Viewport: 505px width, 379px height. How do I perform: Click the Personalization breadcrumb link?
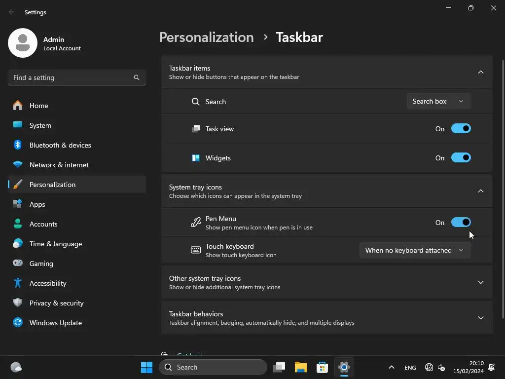coord(207,38)
